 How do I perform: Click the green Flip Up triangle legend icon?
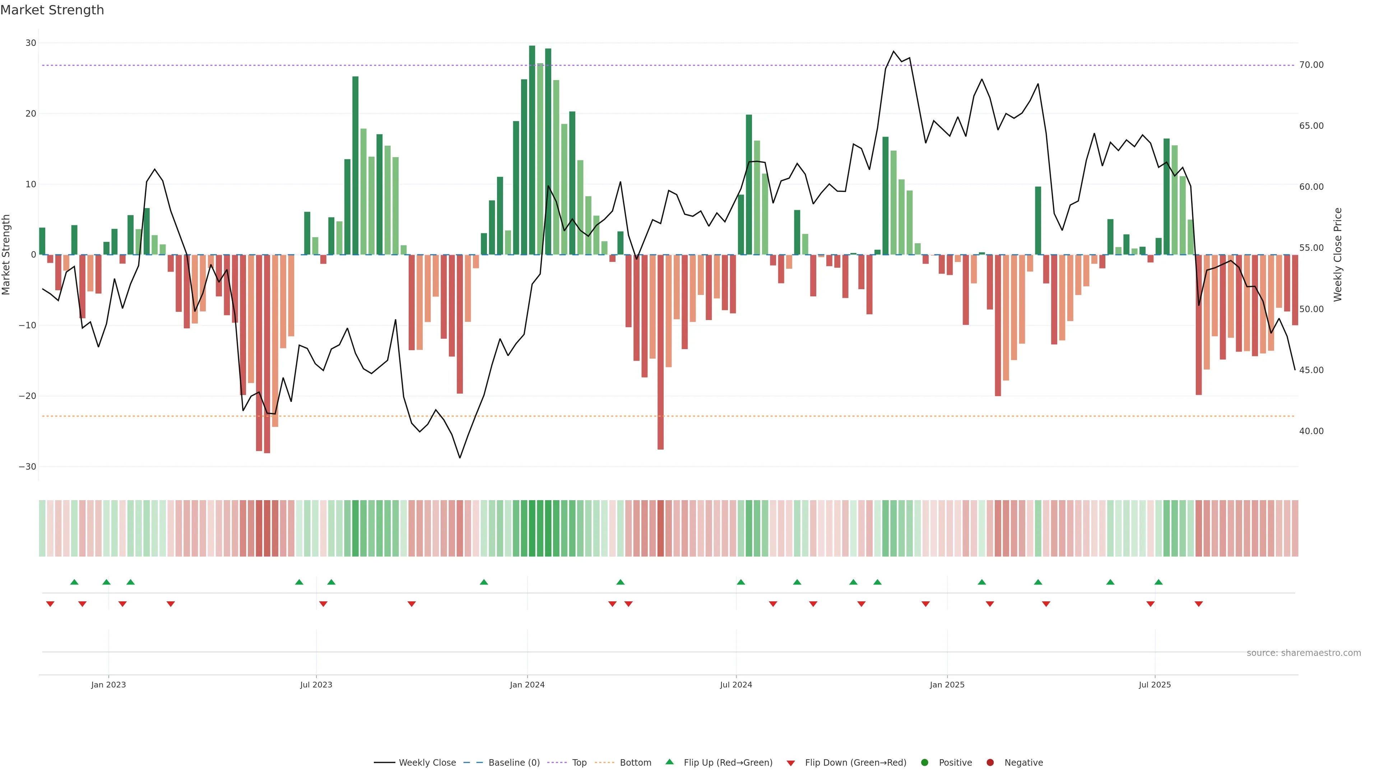669,762
